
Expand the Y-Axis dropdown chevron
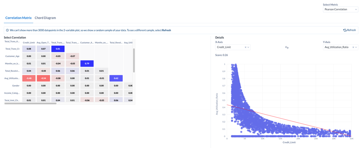(x=356, y=47)
